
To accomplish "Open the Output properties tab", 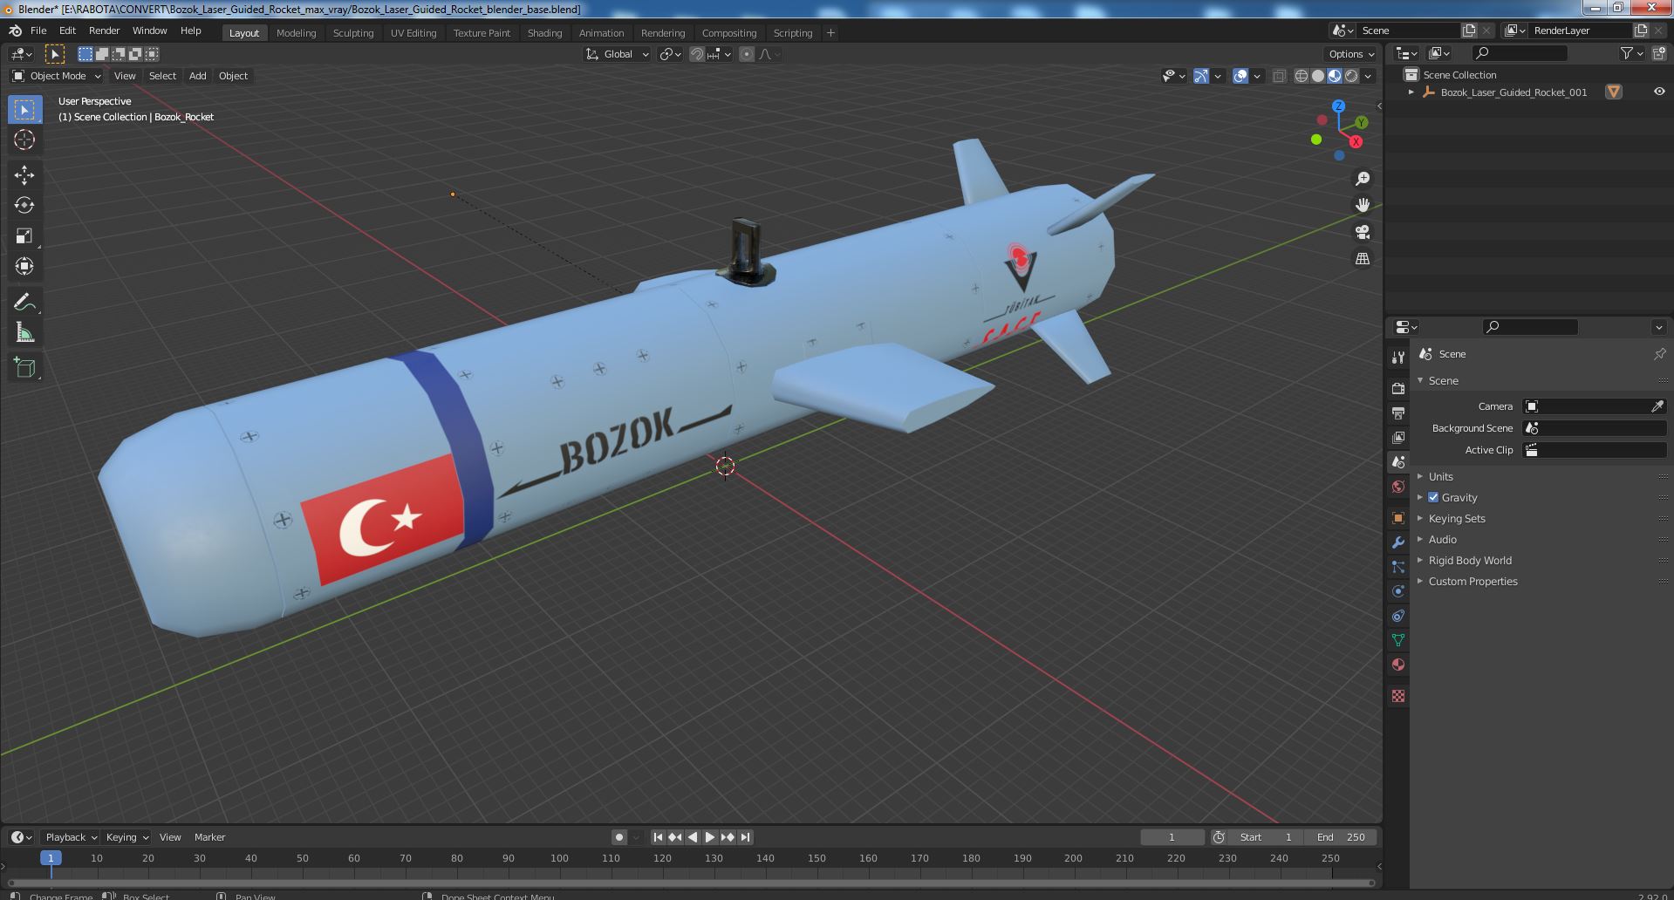I will coord(1398,412).
